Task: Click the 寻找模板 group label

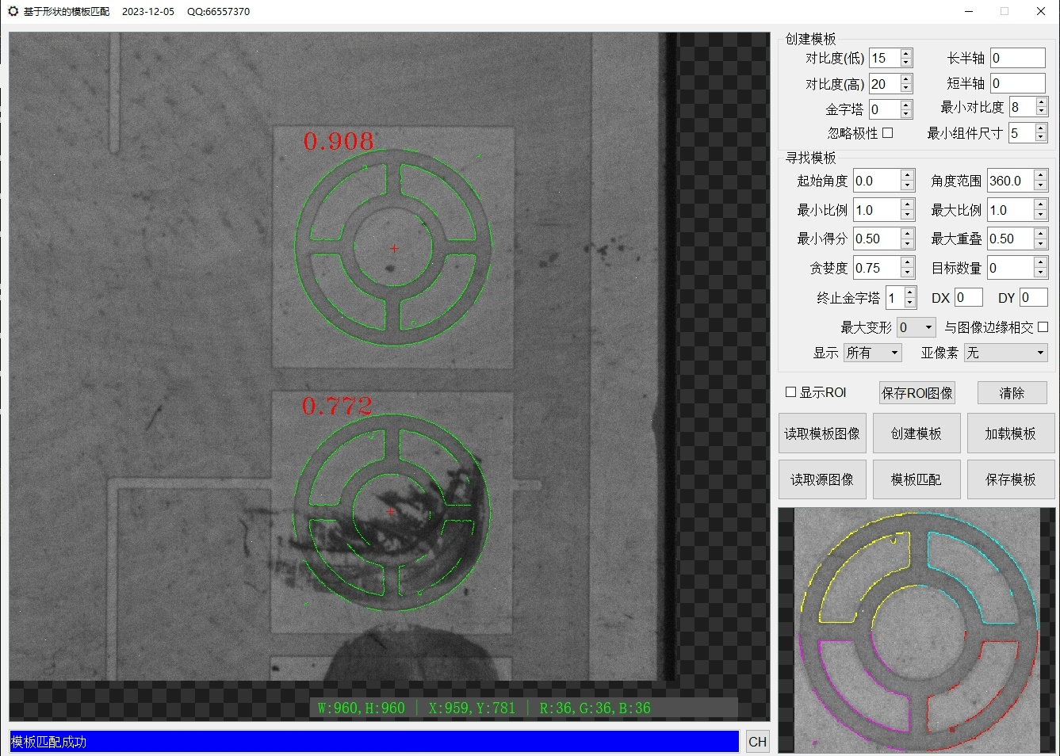Action: pos(810,158)
